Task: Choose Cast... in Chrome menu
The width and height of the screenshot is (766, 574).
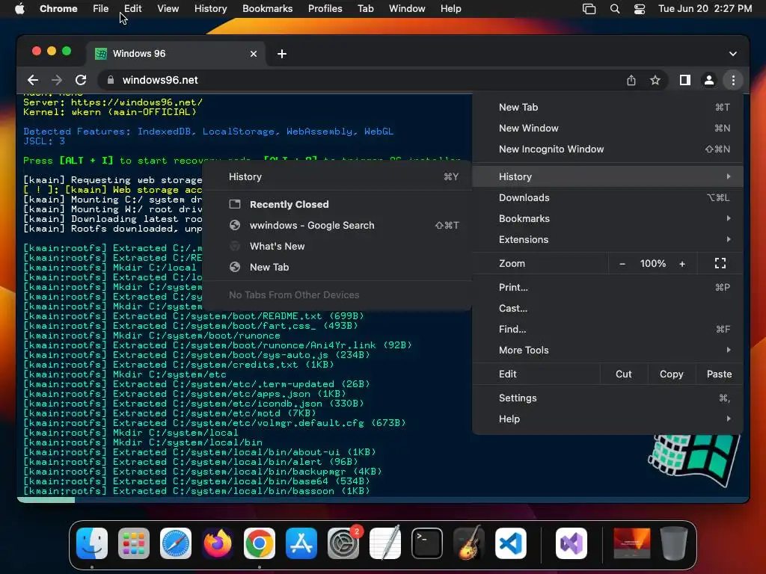Action: click(607, 309)
